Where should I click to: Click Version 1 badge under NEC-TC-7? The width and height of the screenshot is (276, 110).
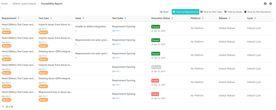43,100
